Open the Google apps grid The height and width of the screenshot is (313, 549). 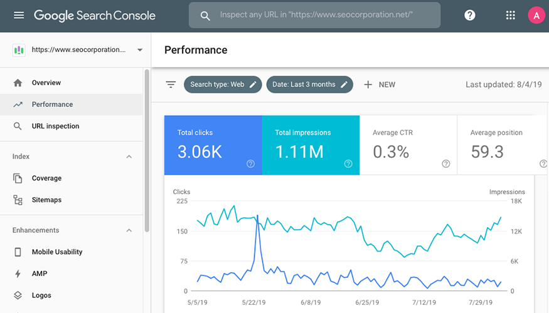pyautogui.click(x=511, y=15)
